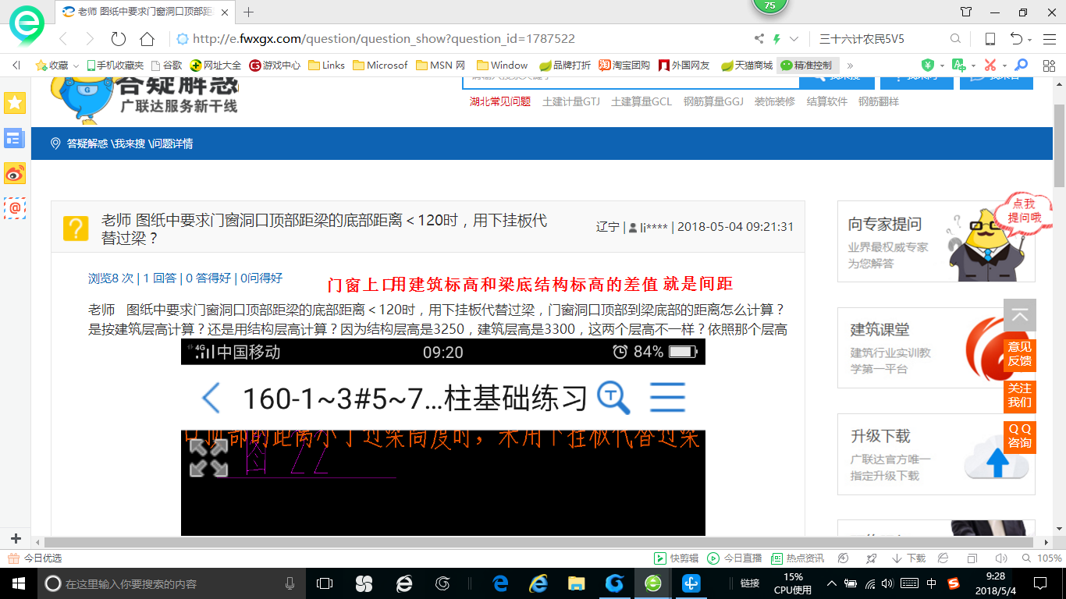This screenshot has width=1066, height=599.
Task: Select the 老师 图纸中要求门窗洞口 tab
Action: coord(145,12)
